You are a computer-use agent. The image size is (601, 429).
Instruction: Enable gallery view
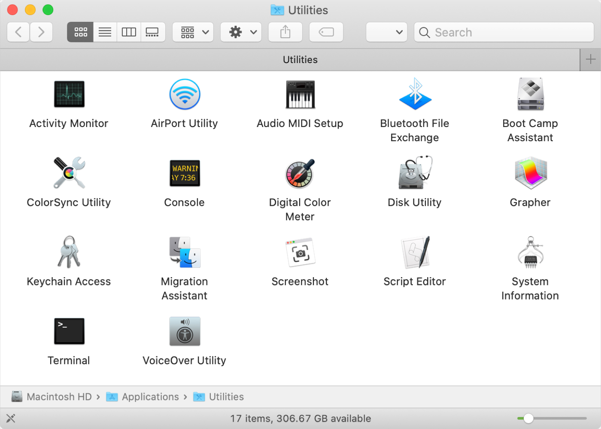tap(153, 32)
